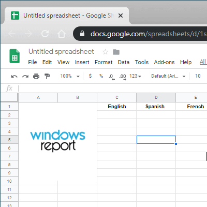Star the Untitled spreadsheet

105,52
